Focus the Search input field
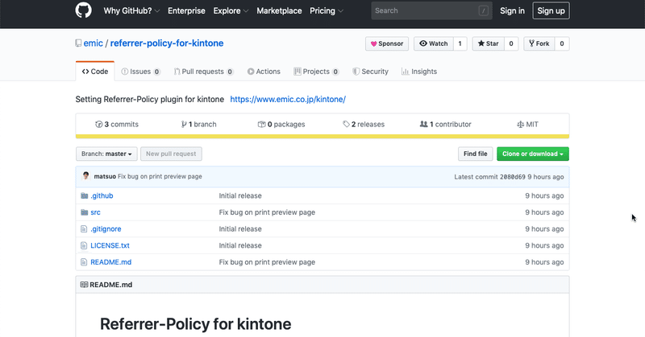The width and height of the screenshot is (645, 337). (x=431, y=10)
